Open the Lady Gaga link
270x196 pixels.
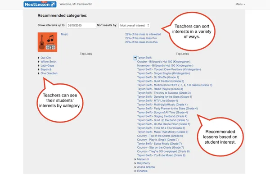click(x=47, y=65)
